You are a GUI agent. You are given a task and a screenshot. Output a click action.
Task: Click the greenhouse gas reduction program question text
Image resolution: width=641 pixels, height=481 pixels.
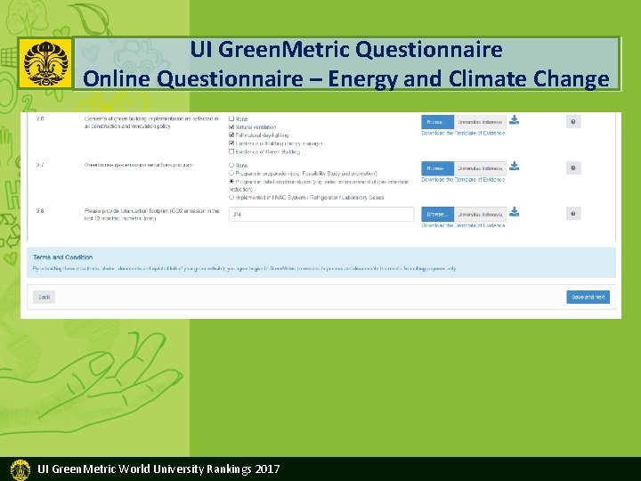(x=139, y=165)
